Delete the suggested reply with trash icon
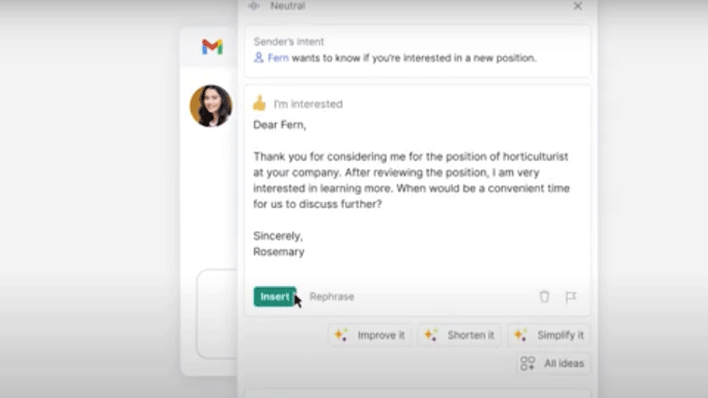 point(544,297)
